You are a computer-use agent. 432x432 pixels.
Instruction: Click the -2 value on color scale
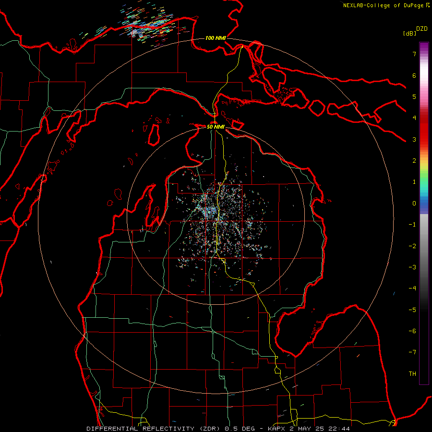click(412, 246)
